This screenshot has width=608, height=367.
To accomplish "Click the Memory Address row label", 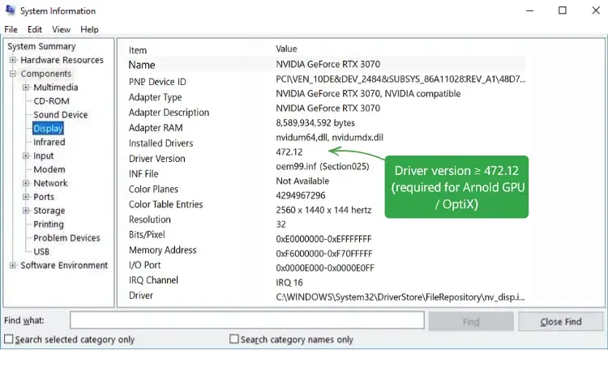I will 162,250.
